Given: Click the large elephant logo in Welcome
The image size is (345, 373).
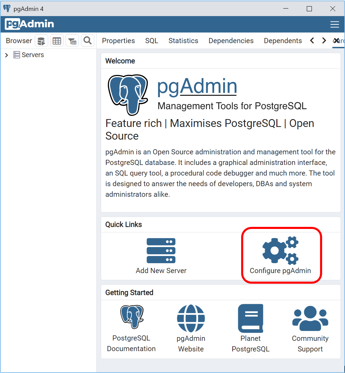Looking at the screenshot, I should click(x=128, y=95).
